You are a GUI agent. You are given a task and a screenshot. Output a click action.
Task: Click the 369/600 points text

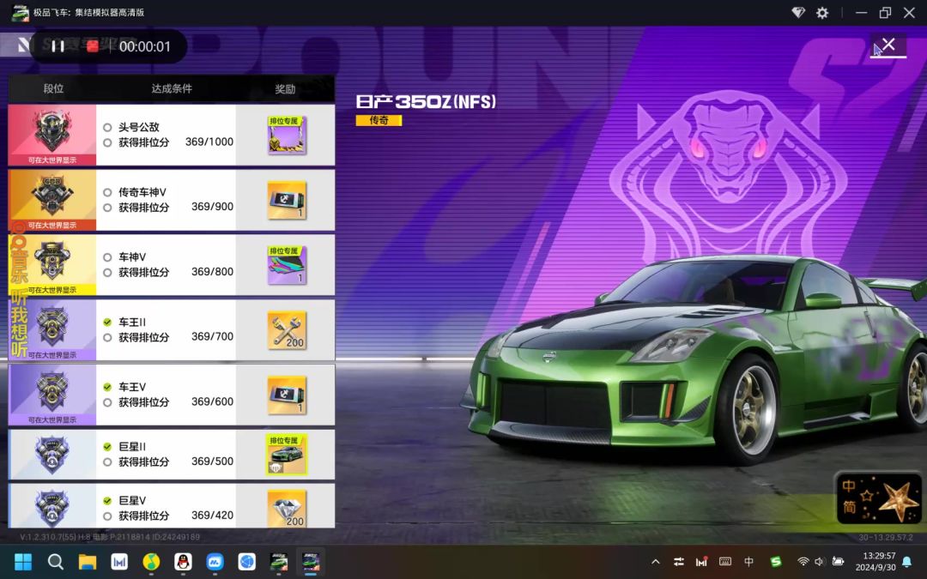[212, 401]
